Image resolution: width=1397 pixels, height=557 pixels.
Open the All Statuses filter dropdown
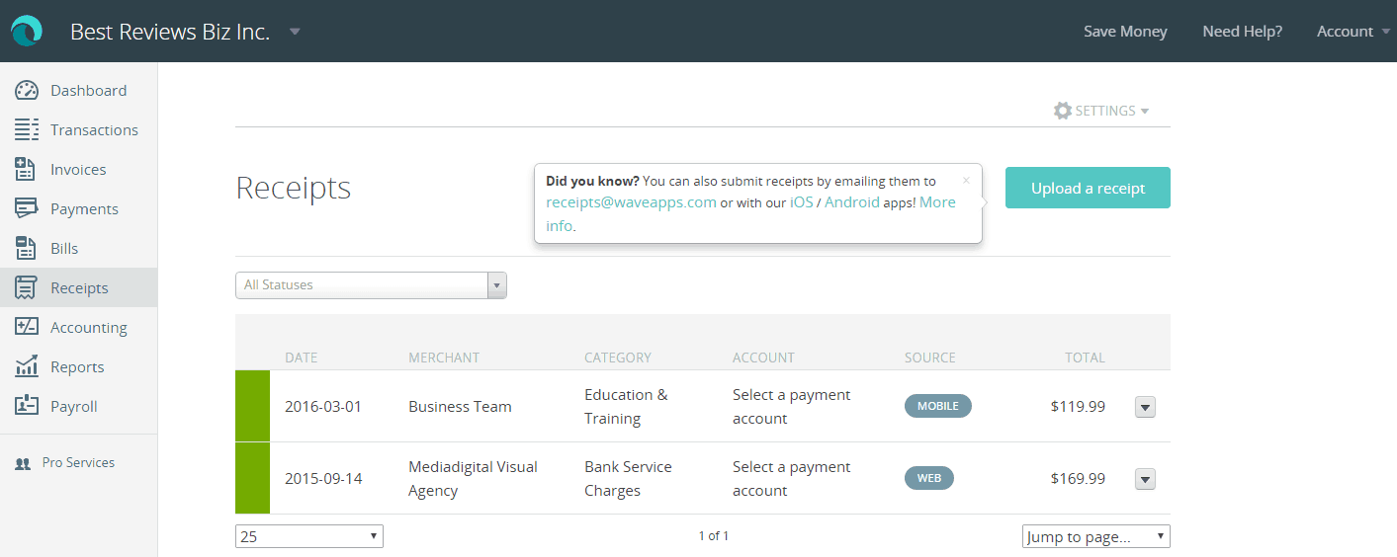point(371,284)
